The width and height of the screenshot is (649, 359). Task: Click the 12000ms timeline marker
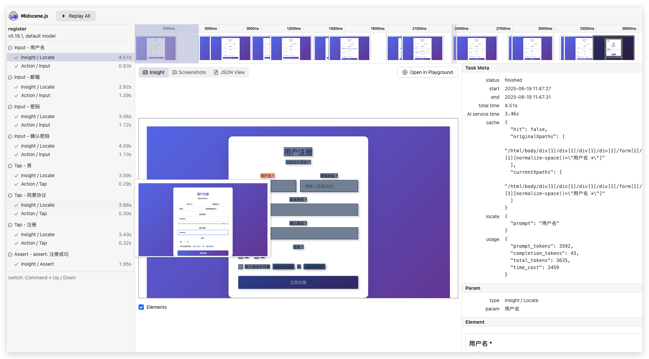coord(294,29)
